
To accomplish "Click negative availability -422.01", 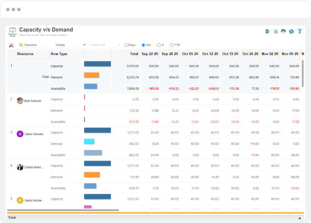I will tap(193, 88).
